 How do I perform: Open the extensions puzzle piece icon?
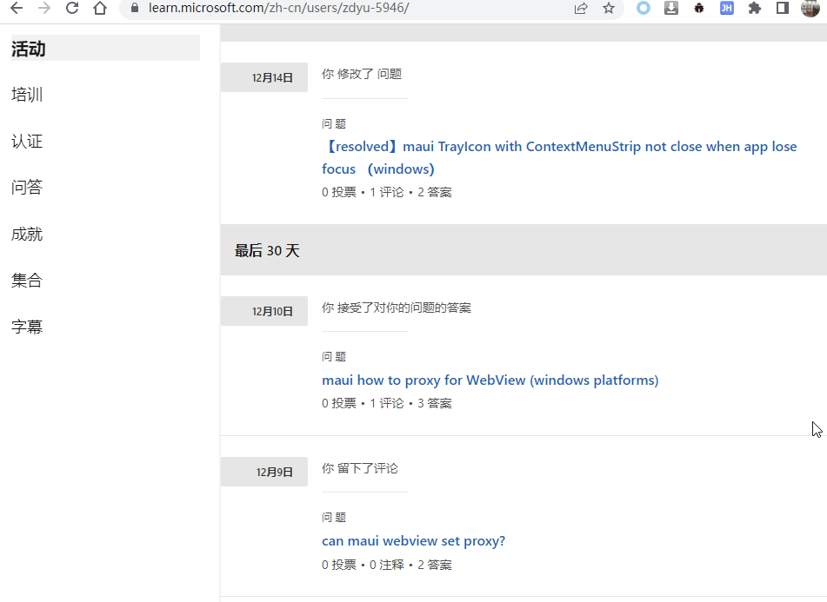click(755, 8)
